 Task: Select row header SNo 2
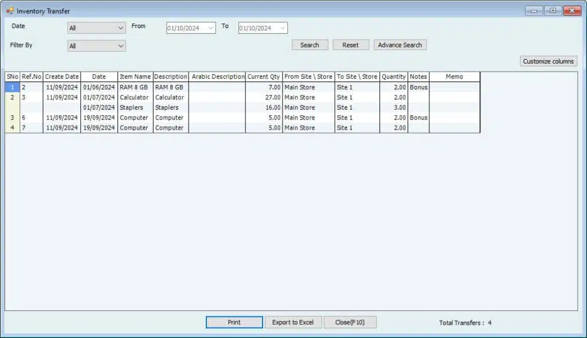click(13, 98)
